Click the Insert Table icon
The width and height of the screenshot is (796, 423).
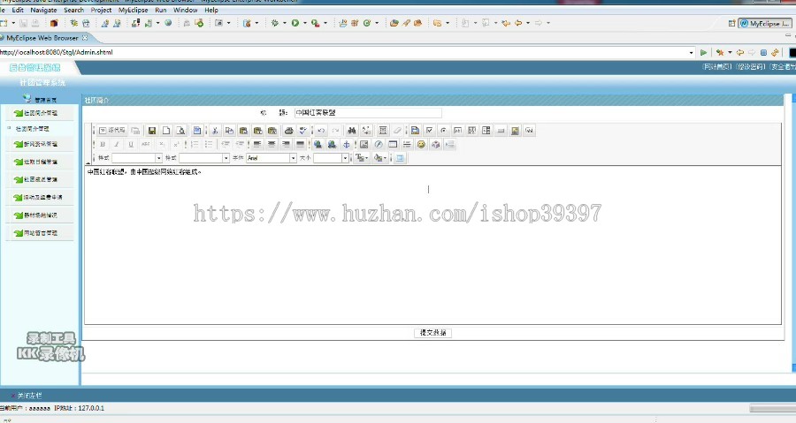click(393, 144)
